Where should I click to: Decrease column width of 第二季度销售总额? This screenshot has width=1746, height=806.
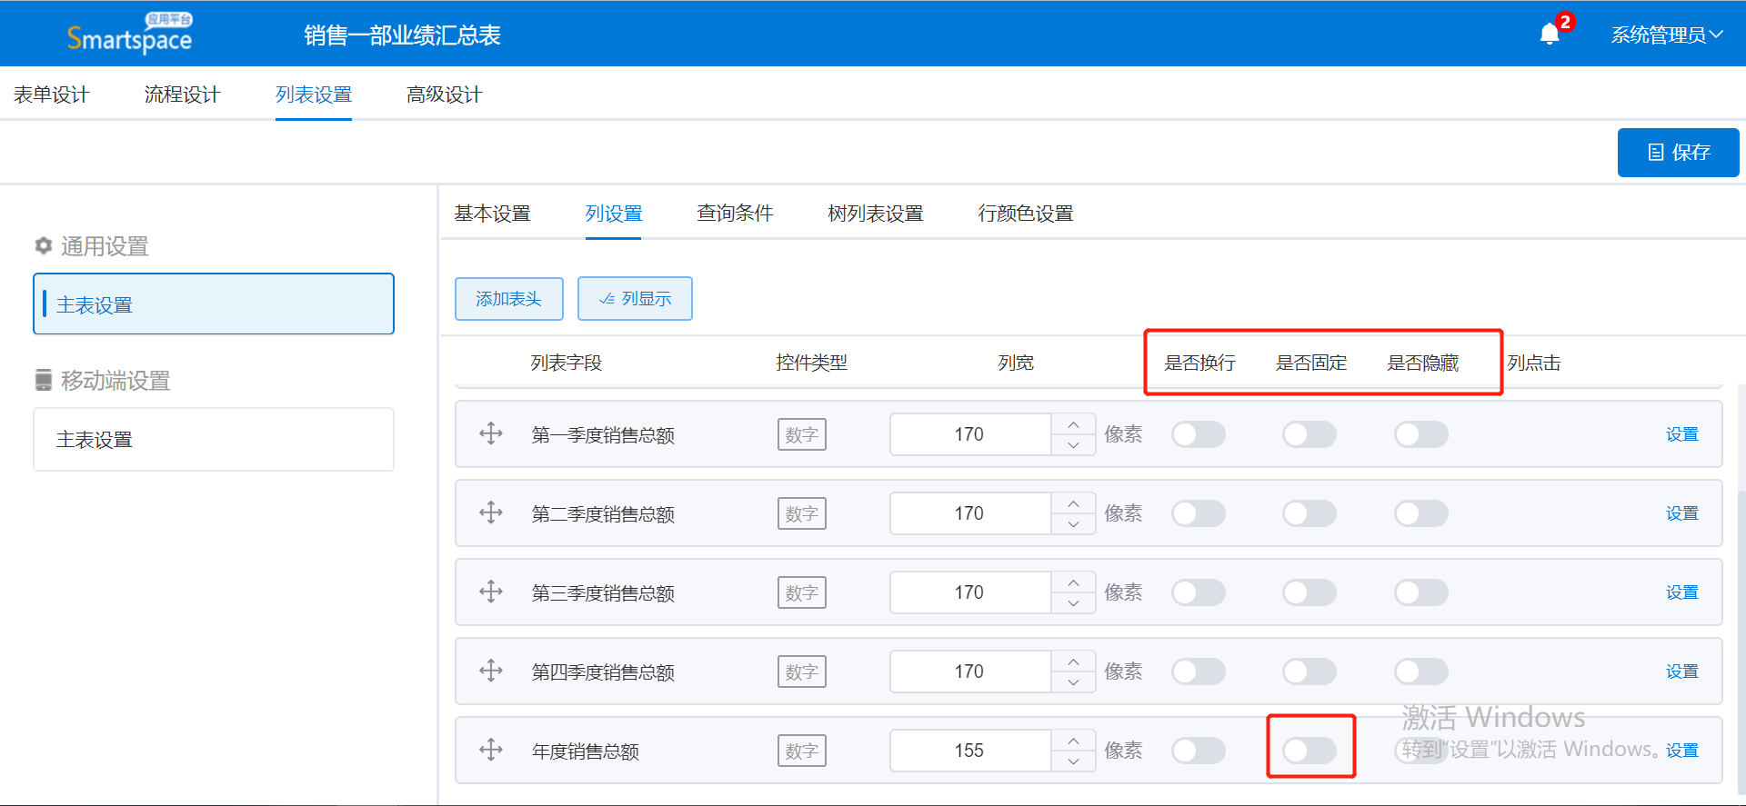tap(1074, 524)
